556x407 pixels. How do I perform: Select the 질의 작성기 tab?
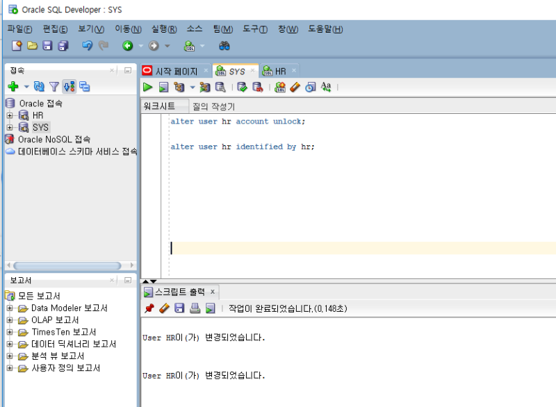[x=213, y=106]
